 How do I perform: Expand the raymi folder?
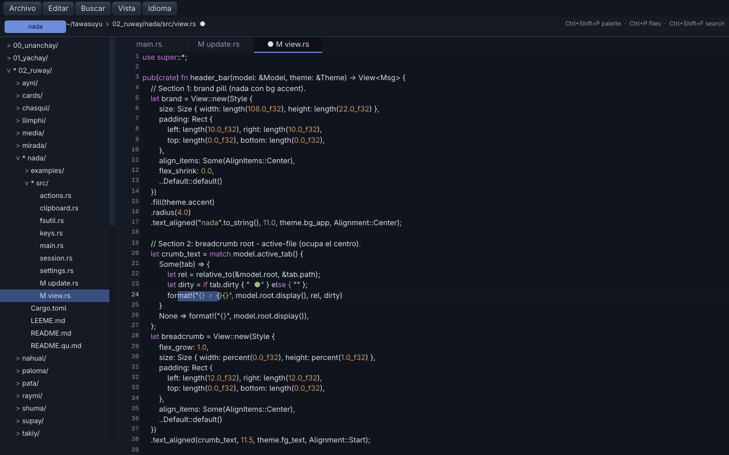55,396
